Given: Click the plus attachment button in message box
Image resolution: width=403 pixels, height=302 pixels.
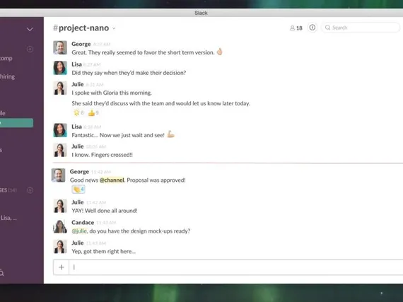Looking at the screenshot, I should [62, 267].
